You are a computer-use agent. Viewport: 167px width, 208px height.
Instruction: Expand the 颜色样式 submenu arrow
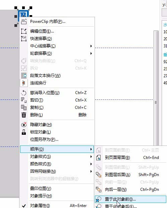coord(91,164)
